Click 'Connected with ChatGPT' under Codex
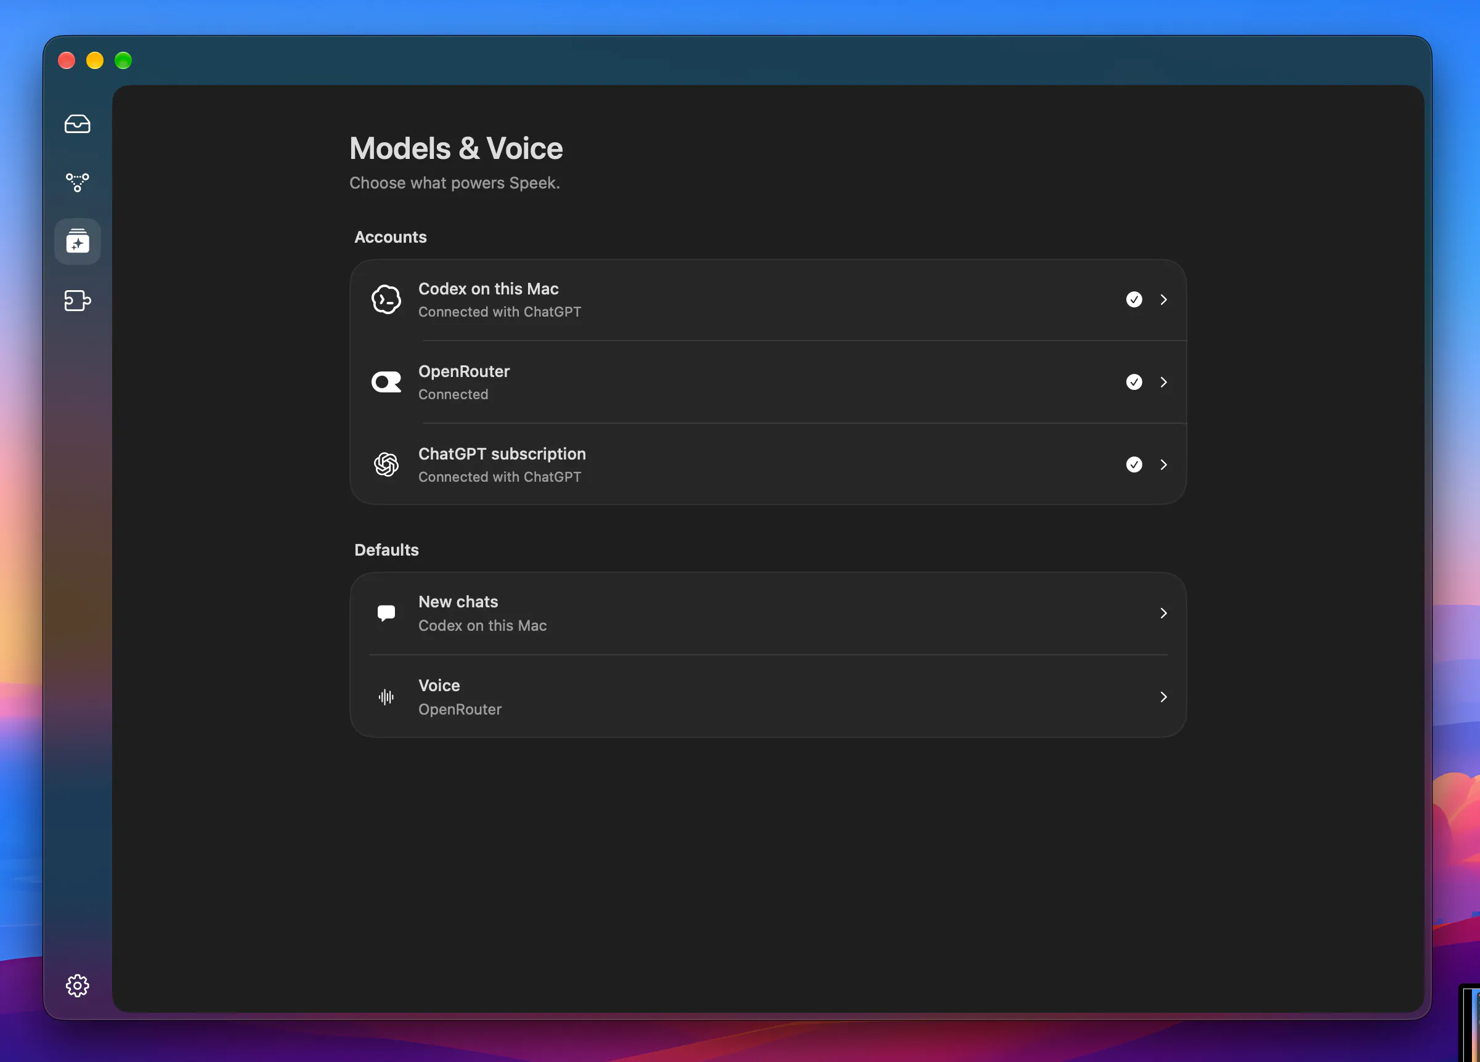1480x1062 pixels. point(500,312)
